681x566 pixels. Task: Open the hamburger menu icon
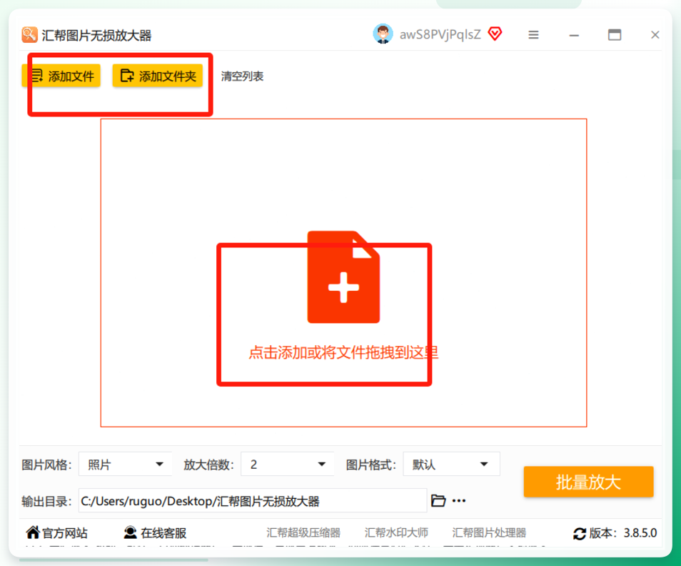[533, 35]
